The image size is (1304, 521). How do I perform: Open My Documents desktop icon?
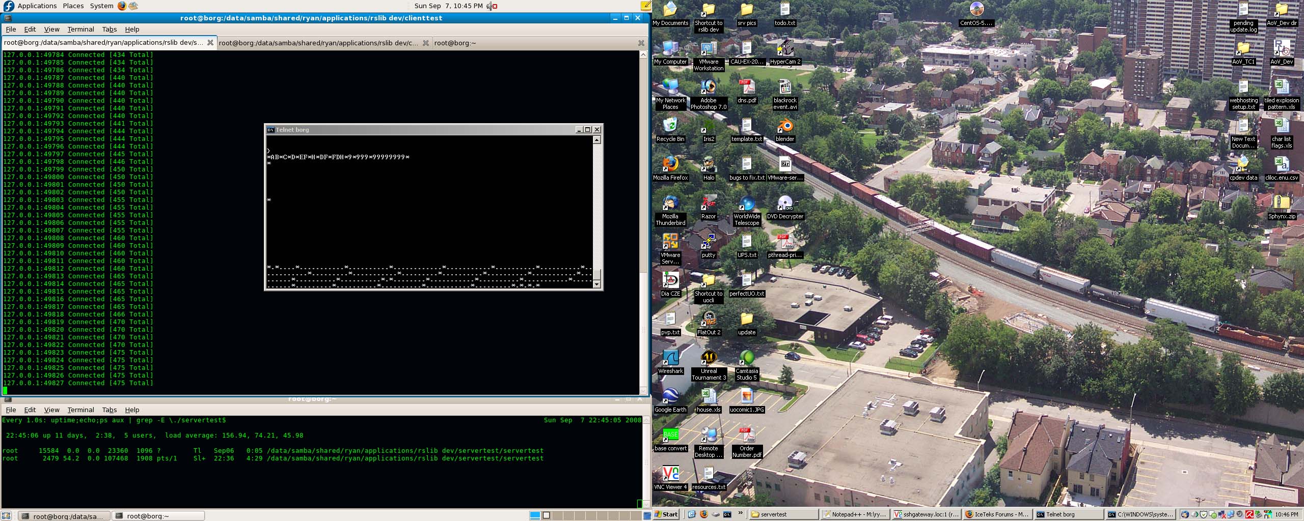pos(670,14)
